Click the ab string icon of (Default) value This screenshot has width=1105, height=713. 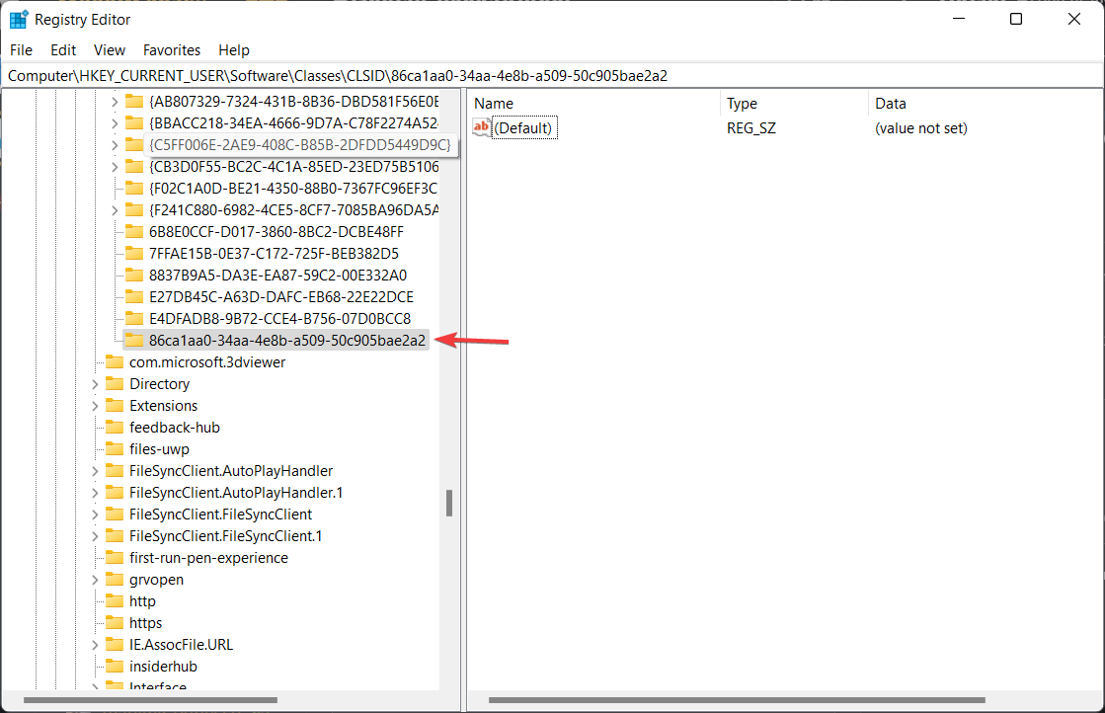481,127
